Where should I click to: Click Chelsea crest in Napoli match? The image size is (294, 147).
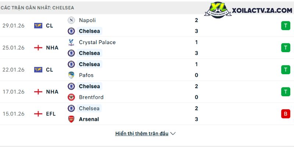71,31
